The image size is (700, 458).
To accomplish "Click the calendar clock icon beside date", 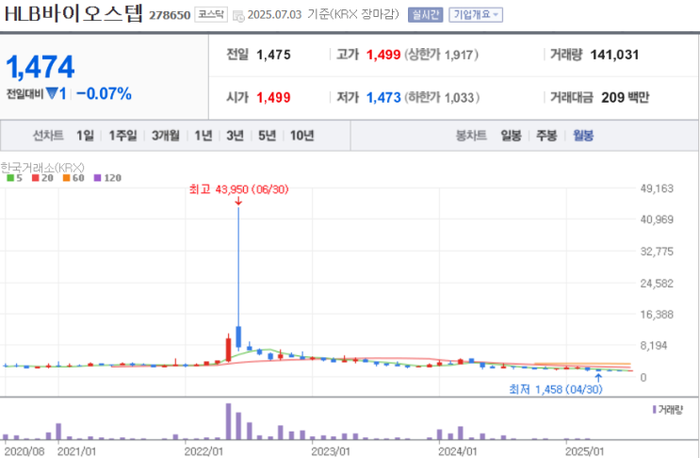I will tap(238, 16).
